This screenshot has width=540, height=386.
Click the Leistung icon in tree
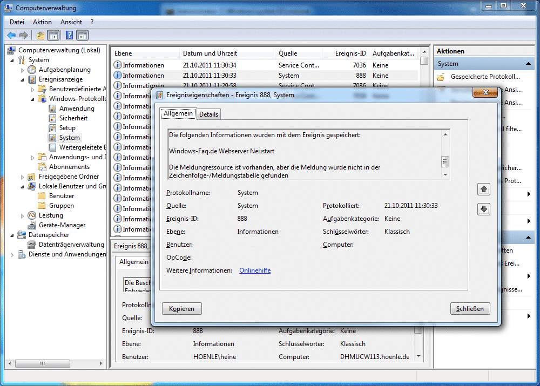(32, 215)
